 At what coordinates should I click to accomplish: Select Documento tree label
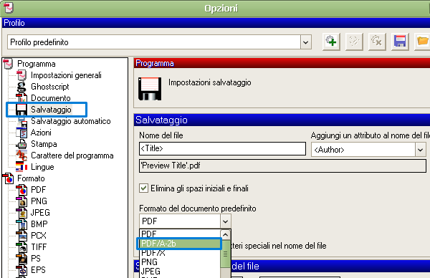click(x=51, y=98)
